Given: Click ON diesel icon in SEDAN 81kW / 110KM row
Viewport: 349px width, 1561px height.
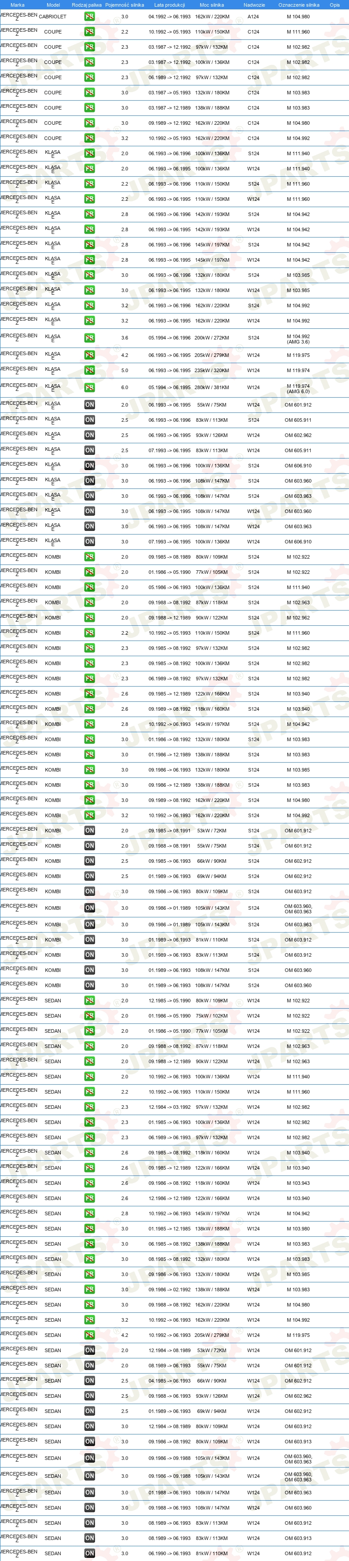Looking at the screenshot, I should 90,1553.
